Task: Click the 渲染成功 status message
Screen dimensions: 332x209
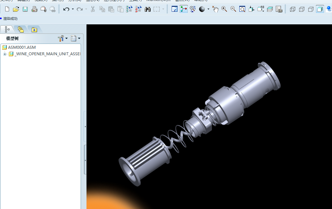Action: pos(10,19)
